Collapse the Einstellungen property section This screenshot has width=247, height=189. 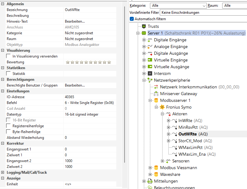(3, 91)
